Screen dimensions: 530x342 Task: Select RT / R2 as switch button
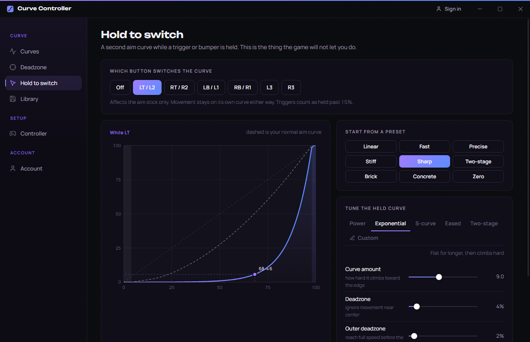[x=179, y=87]
